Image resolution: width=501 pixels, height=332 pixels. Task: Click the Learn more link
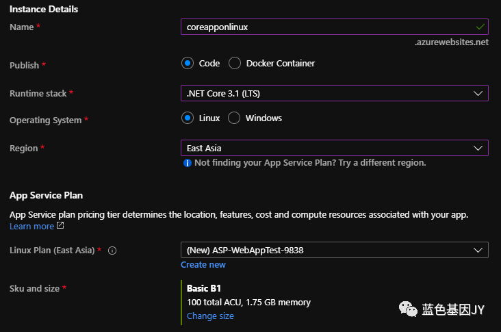click(x=31, y=226)
